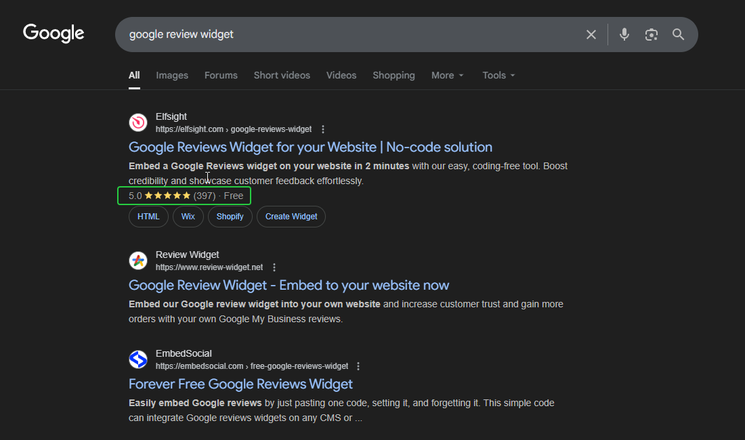
Task: Open the three-dot menu on the EmbedSocial result
Action: point(358,366)
